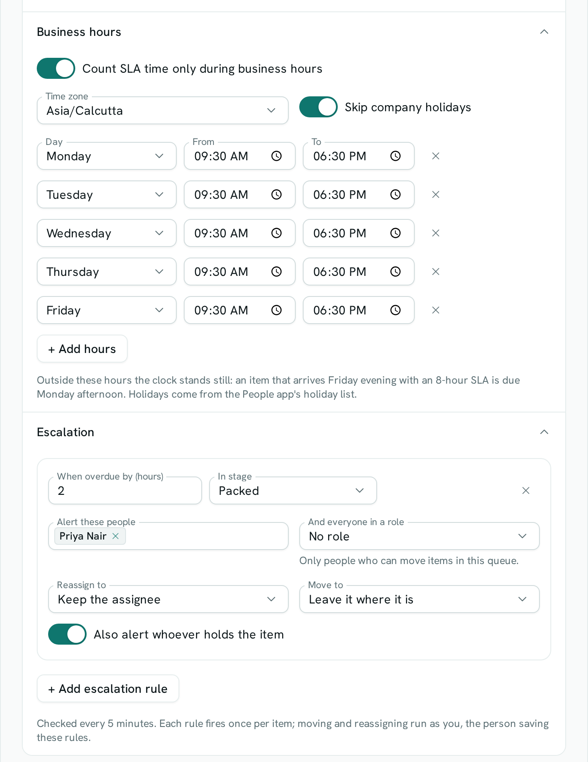Open the Tuesday day dropdown

(107, 194)
